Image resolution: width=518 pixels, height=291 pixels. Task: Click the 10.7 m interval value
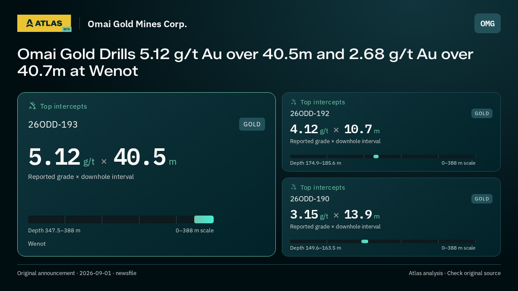click(362, 129)
